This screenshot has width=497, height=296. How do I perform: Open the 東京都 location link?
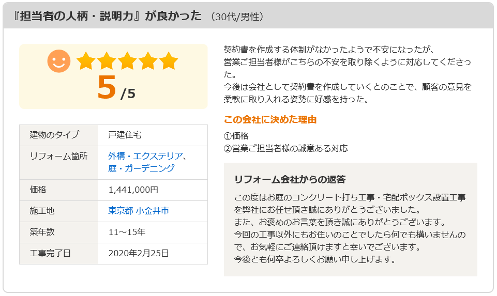pyautogui.click(x=121, y=211)
